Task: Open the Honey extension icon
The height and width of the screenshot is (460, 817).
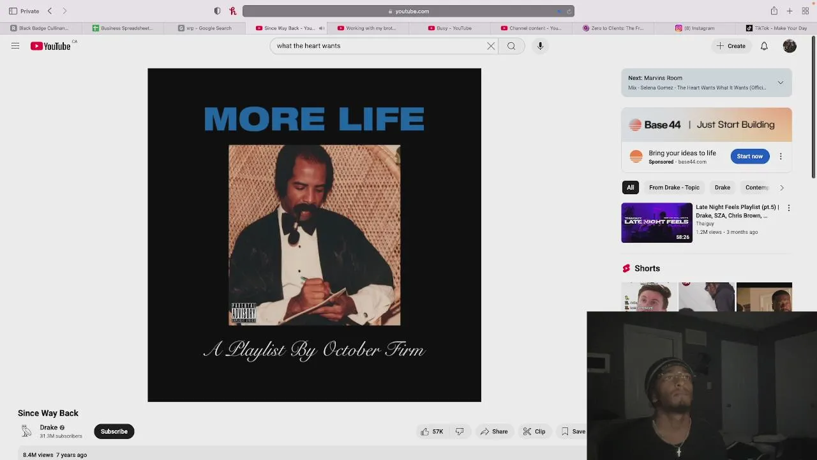Action: click(233, 11)
